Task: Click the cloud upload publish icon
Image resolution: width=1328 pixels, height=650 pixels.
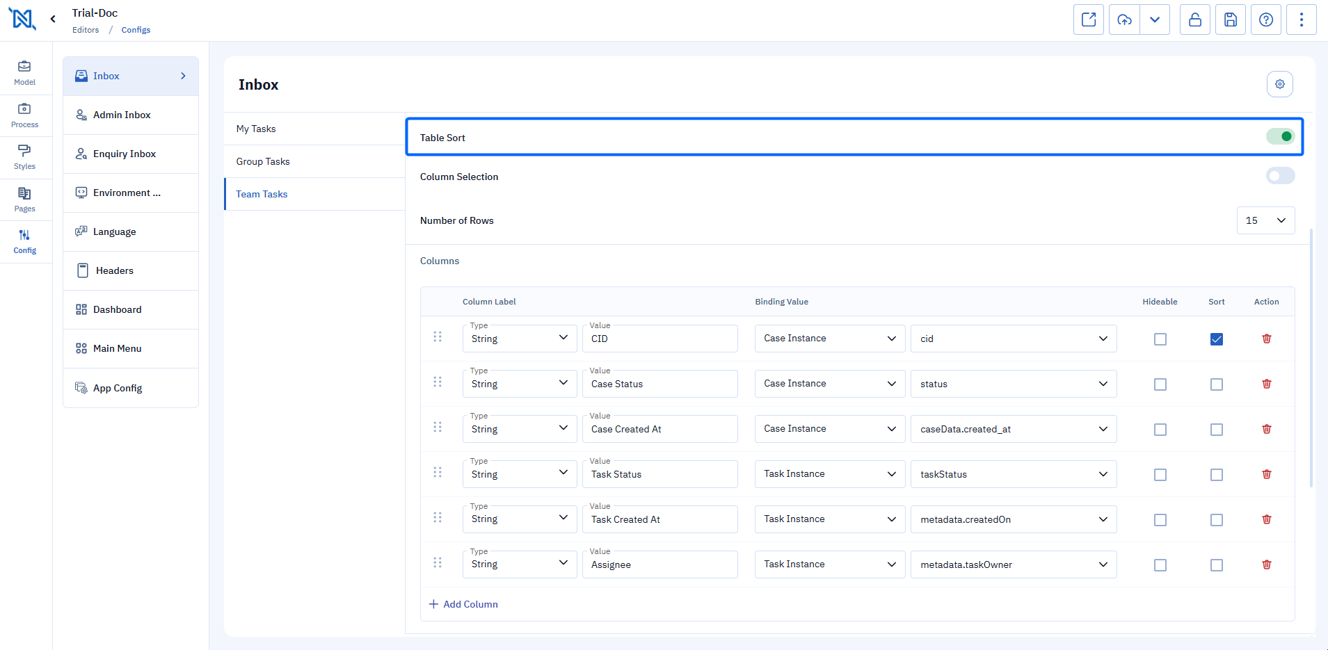Action: (x=1124, y=19)
